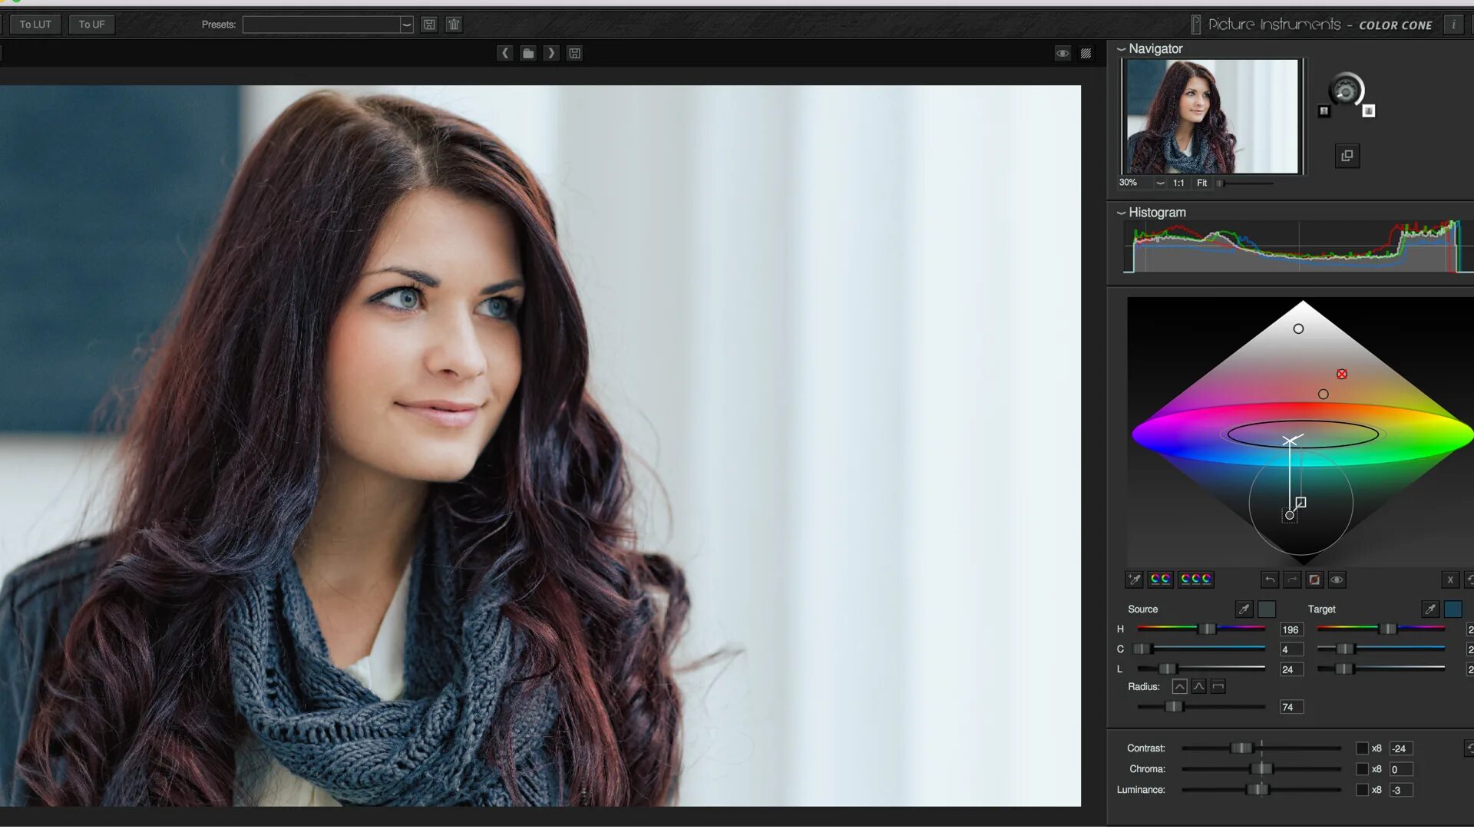This screenshot has width=1474, height=829.
Task: Click the histogram graph
Action: pyautogui.click(x=1297, y=246)
